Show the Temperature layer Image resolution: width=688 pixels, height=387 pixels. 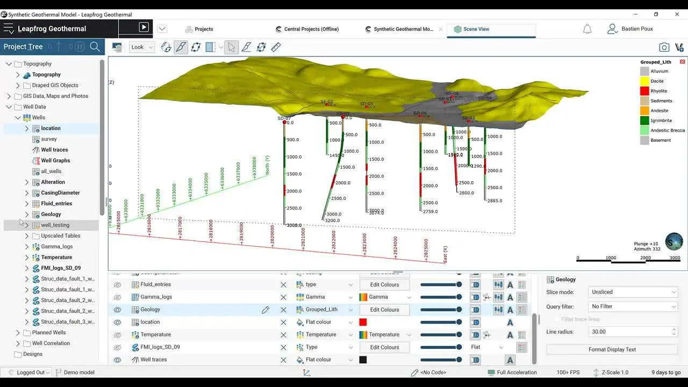click(x=117, y=335)
